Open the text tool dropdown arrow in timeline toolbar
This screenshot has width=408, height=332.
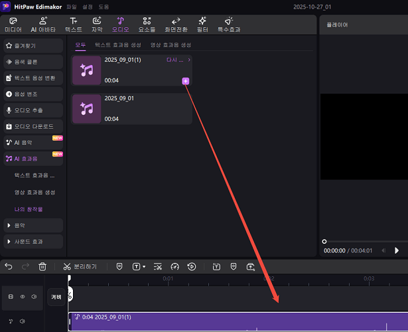coord(143,267)
